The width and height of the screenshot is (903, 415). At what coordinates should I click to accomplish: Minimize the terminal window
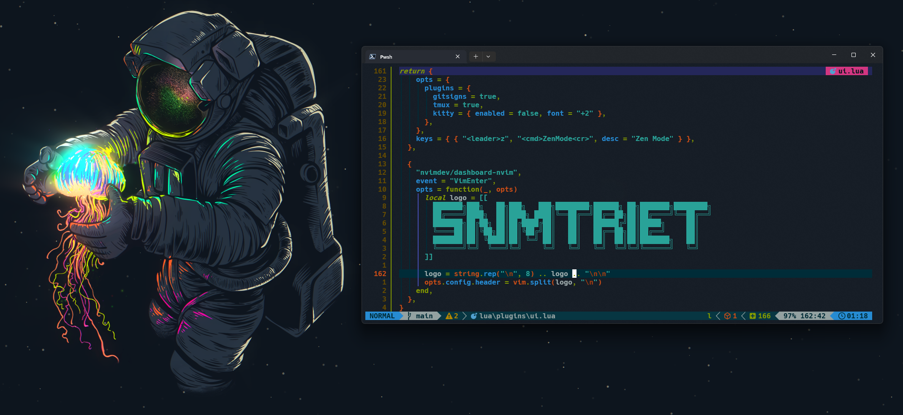(834, 55)
